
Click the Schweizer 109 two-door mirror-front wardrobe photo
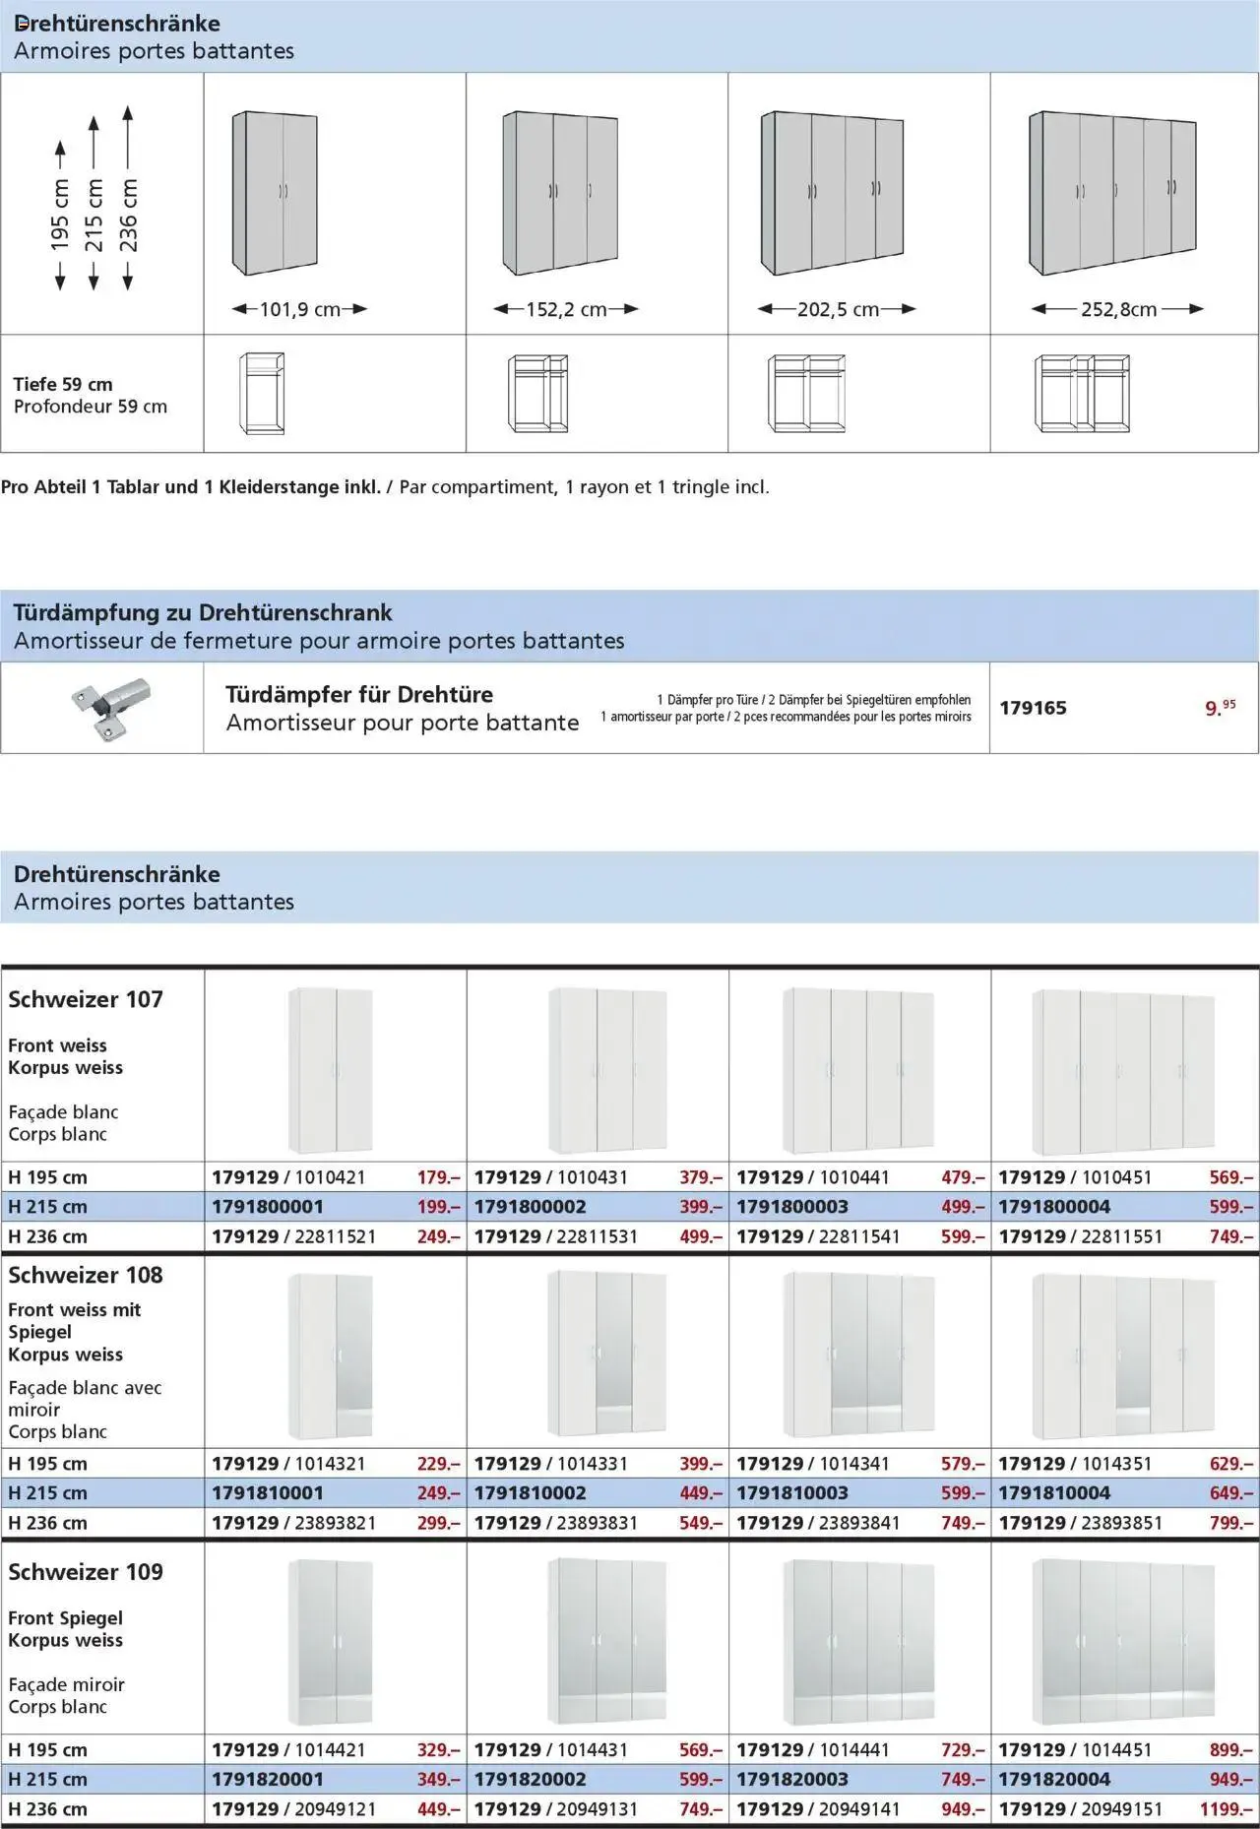[331, 1642]
